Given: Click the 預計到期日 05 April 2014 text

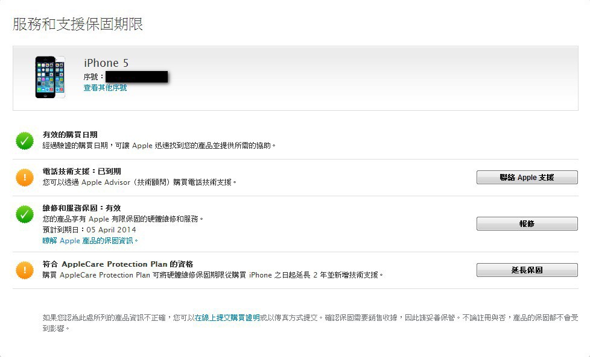Looking at the screenshot, I should 89,230.
